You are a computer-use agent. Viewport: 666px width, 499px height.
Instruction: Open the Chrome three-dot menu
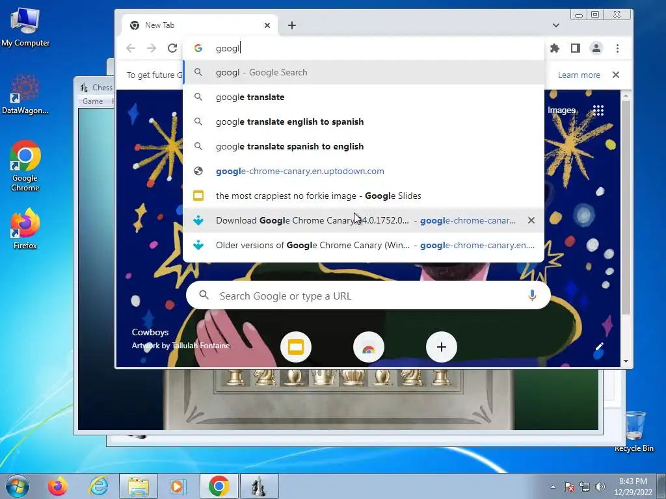pyautogui.click(x=617, y=48)
